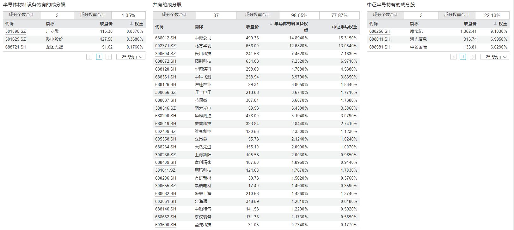Screen dimensions: 514x230
Task: Click 代码 header in left table
Action: tap(9, 24)
